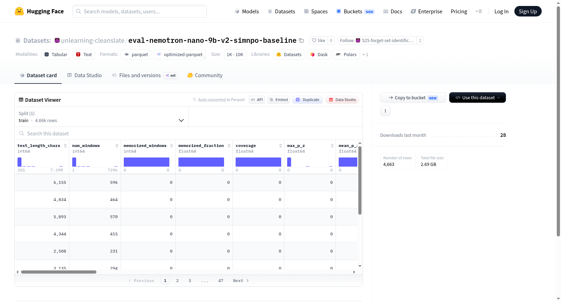Filter by the Tabular modality tag
This screenshot has width=561, height=302.
[x=56, y=54]
